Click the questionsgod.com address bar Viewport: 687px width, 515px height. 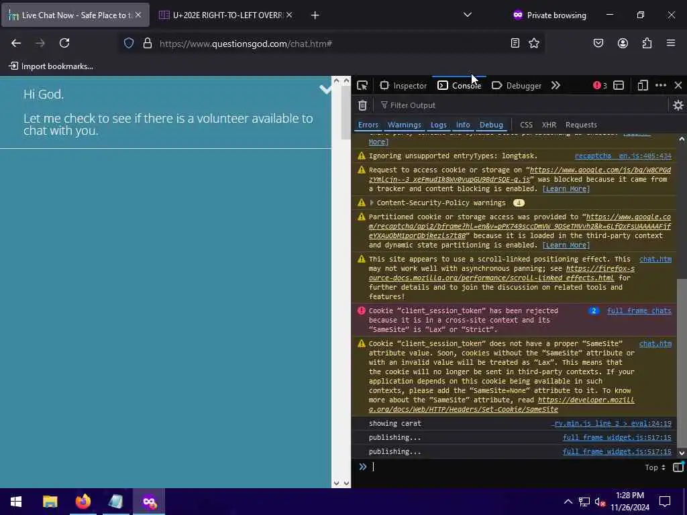click(x=331, y=44)
